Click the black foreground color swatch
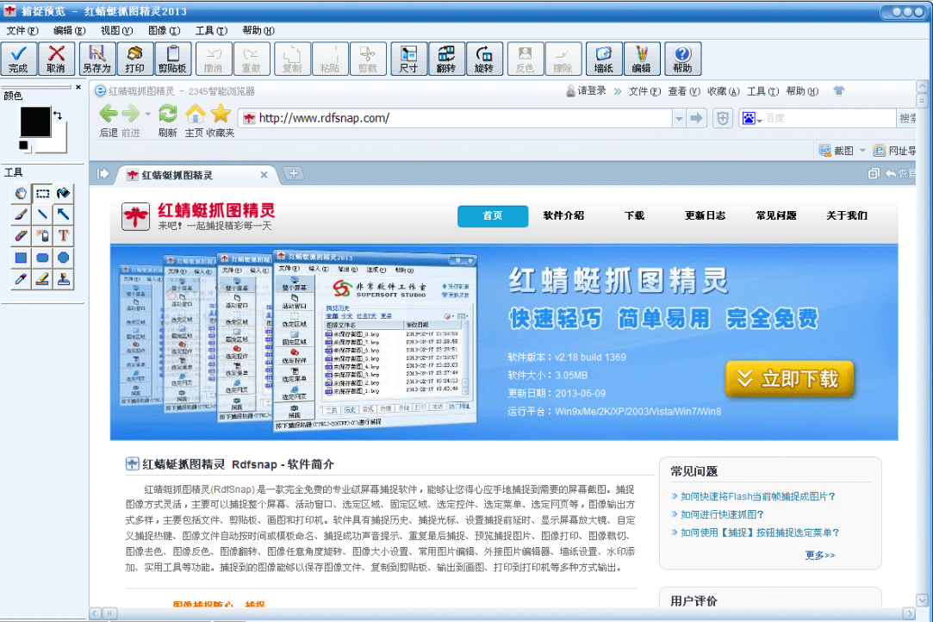This screenshot has height=622, width=933. [35, 122]
